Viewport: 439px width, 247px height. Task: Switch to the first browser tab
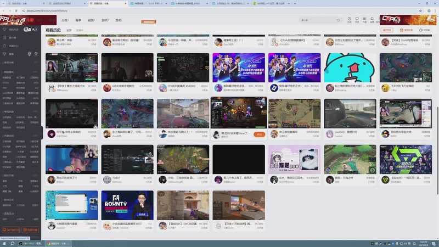(x=26, y=3)
